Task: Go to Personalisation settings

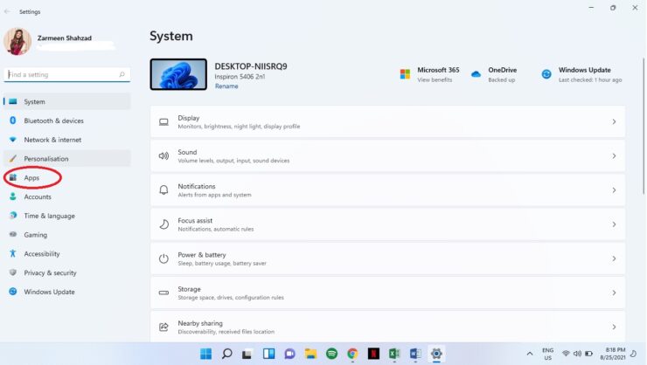Action: (67, 159)
